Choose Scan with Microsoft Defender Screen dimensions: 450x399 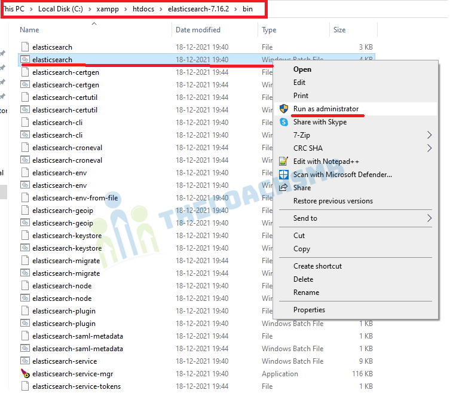tap(342, 175)
